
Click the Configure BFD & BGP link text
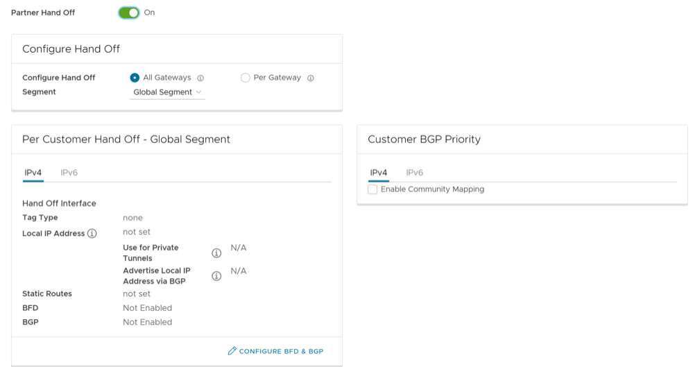281,352
